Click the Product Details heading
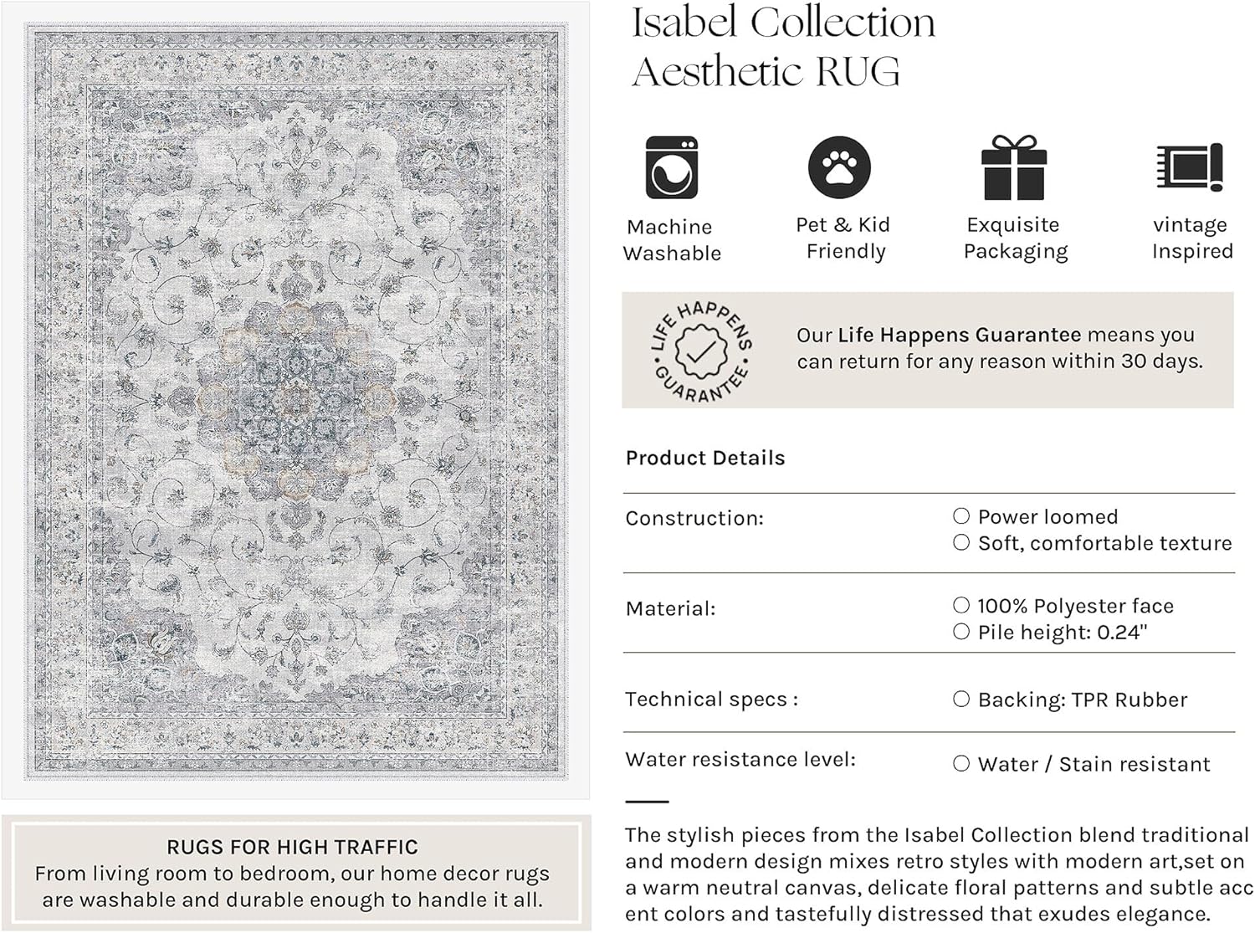Viewport: 1255px width, 933px height. [705, 458]
